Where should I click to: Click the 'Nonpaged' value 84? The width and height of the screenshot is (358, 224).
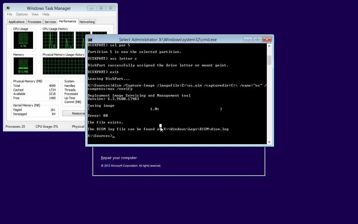[x=53, y=114]
